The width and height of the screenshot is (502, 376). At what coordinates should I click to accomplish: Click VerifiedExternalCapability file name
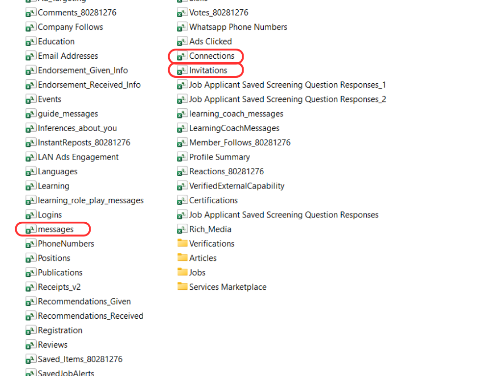(237, 186)
